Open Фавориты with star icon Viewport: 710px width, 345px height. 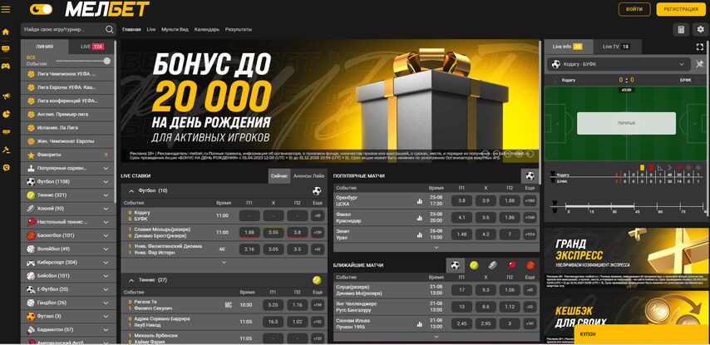coord(67,155)
